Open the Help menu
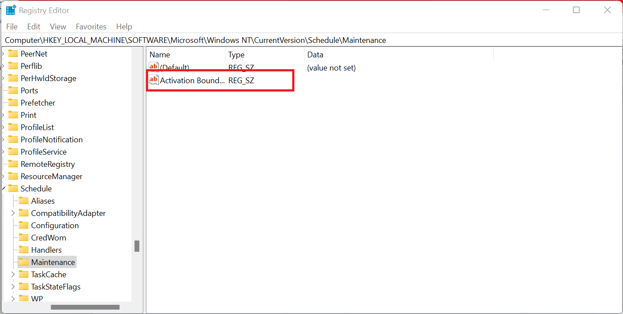 tap(124, 27)
